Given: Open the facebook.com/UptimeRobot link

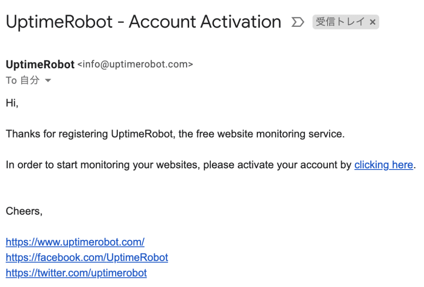Looking at the screenshot, I should coord(87,257).
